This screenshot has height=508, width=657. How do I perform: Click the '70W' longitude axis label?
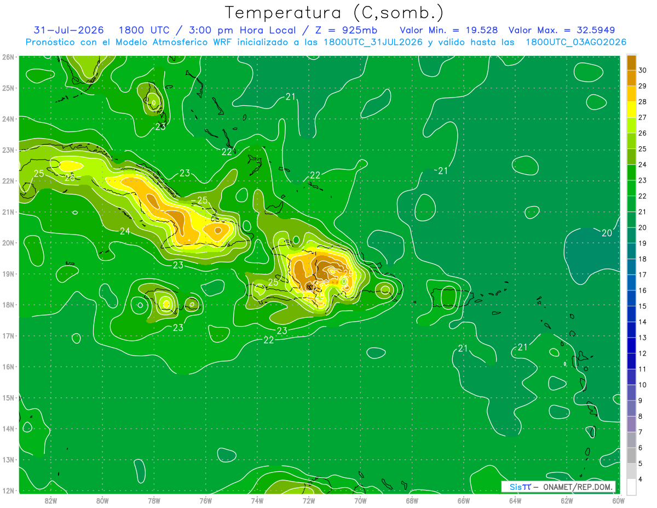[361, 500]
